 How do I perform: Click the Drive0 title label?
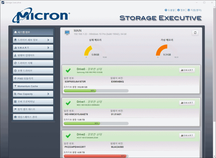(x=81, y=69)
